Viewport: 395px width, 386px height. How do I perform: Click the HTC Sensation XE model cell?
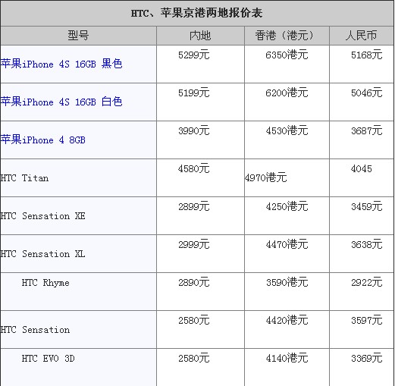pos(78,215)
